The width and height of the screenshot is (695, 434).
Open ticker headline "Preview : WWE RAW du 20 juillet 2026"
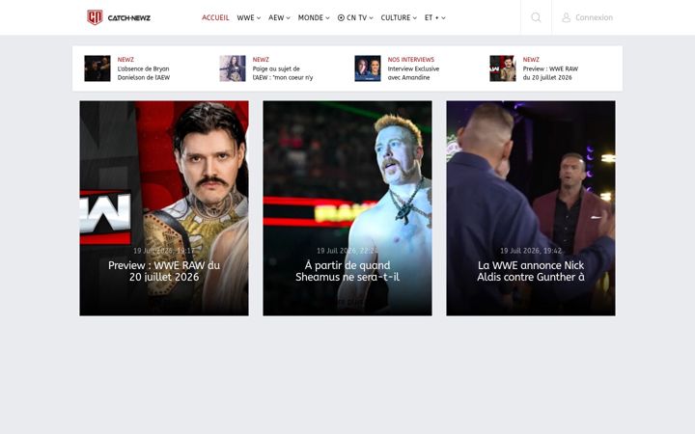(x=550, y=73)
